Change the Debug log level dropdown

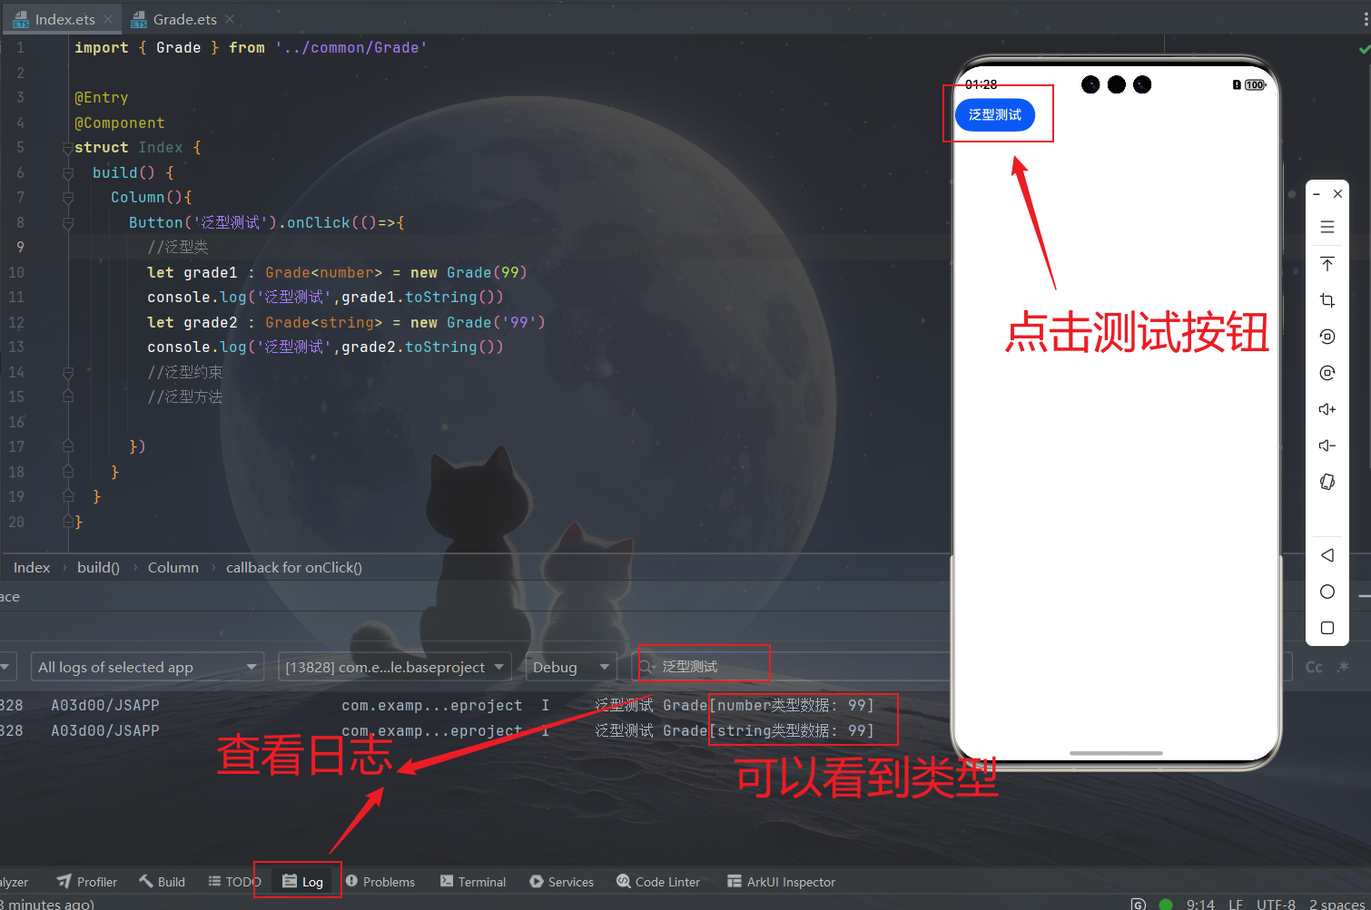tap(570, 667)
